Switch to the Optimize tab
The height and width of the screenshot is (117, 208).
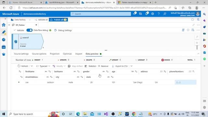(67, 54)
